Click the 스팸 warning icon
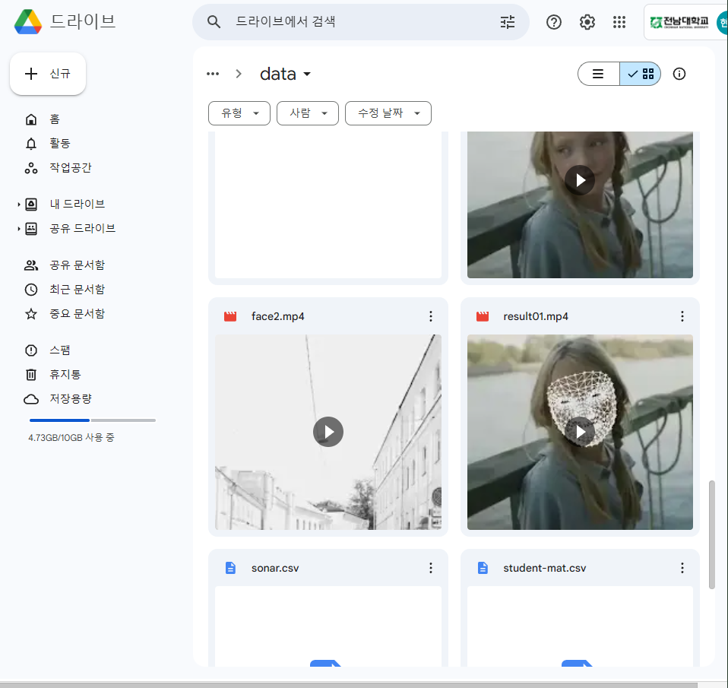Viewport: 728px width, 688px height. click(31, 350)
